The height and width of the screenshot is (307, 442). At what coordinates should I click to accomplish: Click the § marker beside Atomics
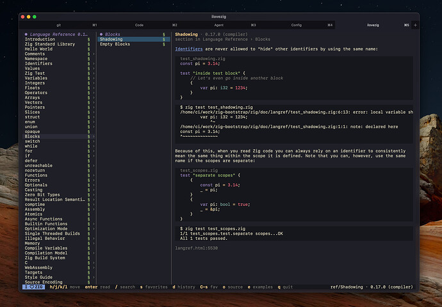[x=88, y=214]
